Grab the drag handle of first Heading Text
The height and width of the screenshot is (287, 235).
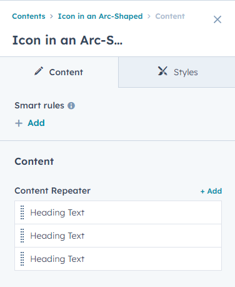pos(22,212)
